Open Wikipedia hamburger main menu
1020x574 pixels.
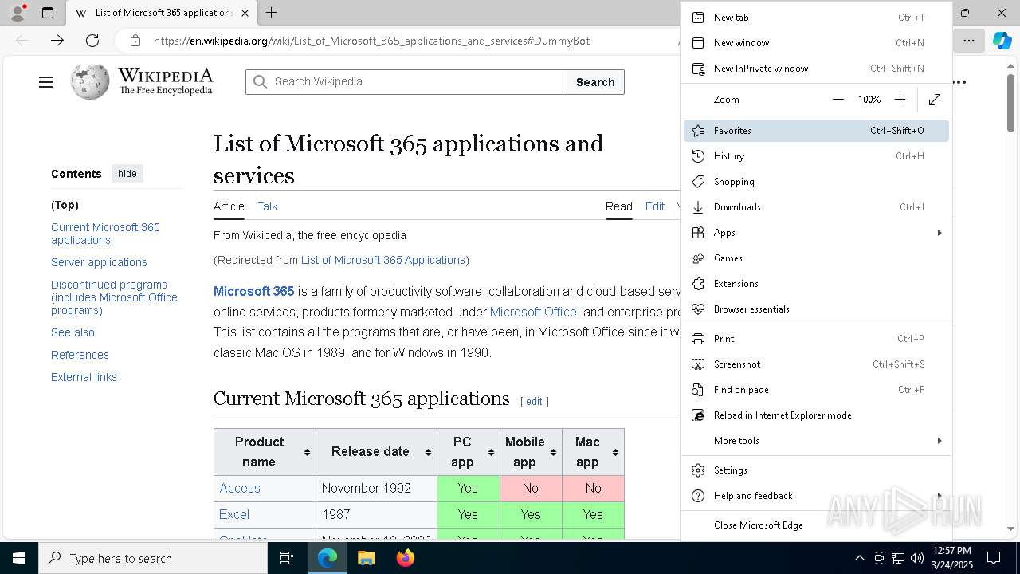coord(46,82)
